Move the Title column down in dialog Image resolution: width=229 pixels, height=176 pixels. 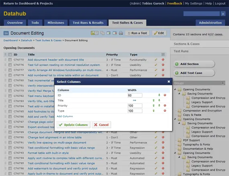pyautogui.click(x=159, y=100)
